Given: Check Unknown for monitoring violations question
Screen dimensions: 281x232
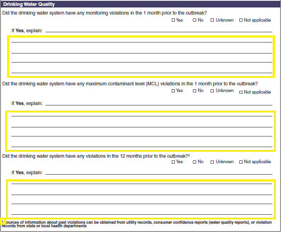Looking at the screenshot, I should [x=212, y=20].
